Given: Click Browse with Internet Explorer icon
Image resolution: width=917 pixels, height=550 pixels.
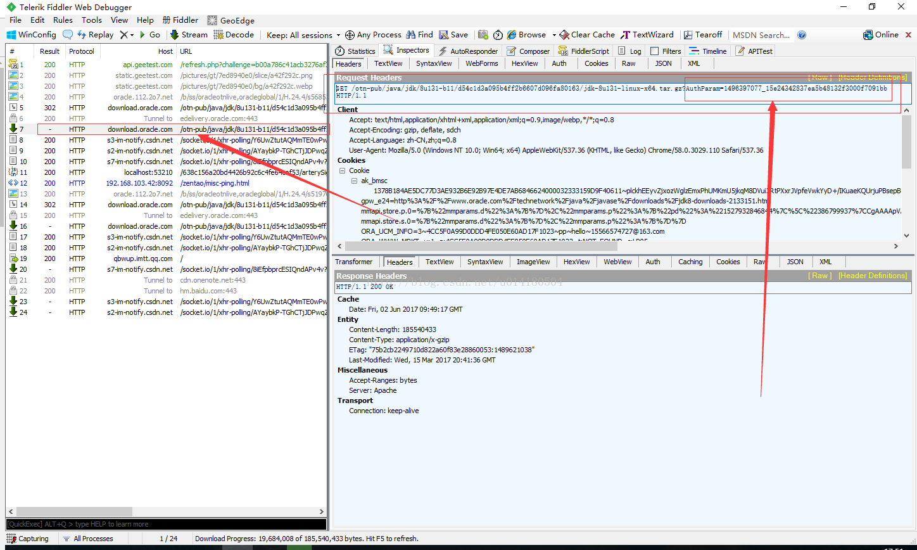Looking at the screenshot, I should pyautogui.click(x=527, y=35).
